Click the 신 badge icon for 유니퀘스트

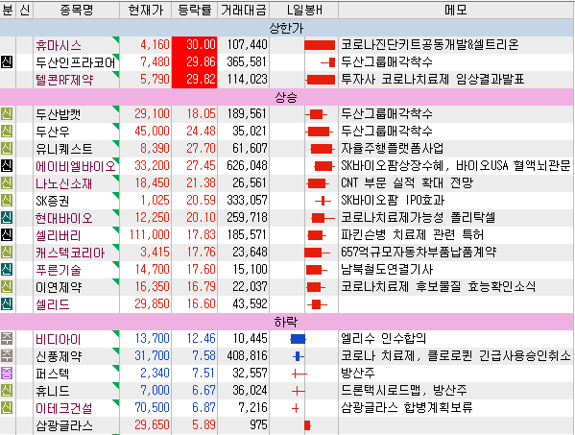pos(7,149)
